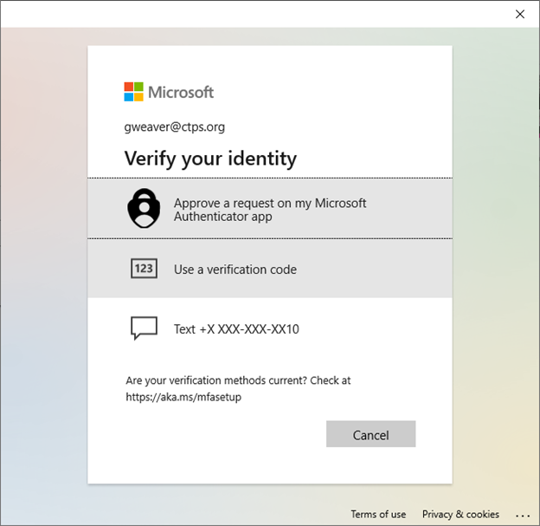This screenshot has width=540, height=526.
Task: Click the Microsoft Authenticator lock icon
Action: click(144, 208)
